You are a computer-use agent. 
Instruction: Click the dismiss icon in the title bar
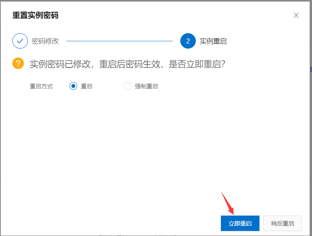(x=296, y=15)
